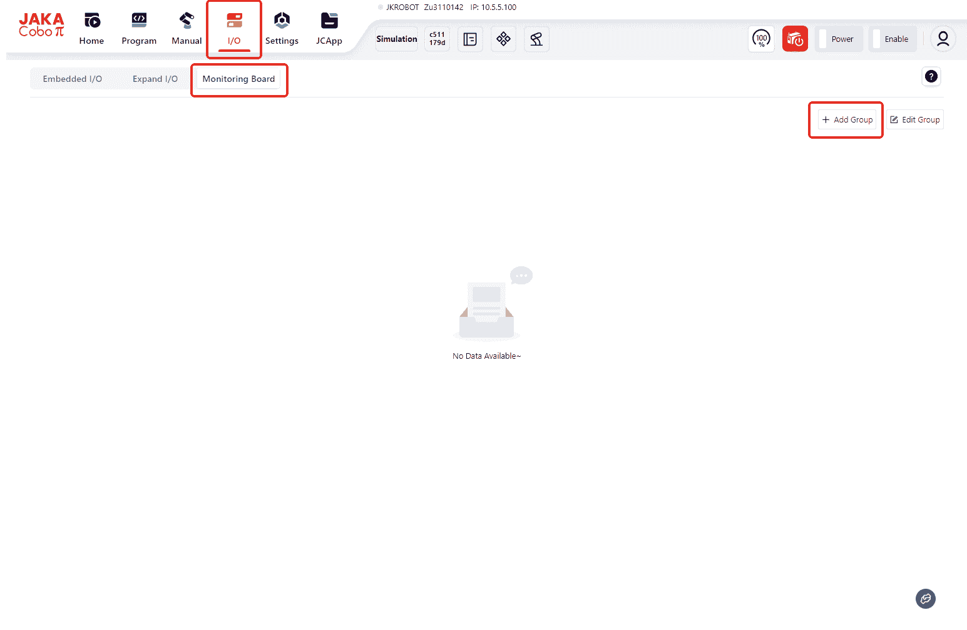Image resolution: width=967 pixels, height=630 pixels.
Task: Open the Home page
Action: click(x=91, y=29)
